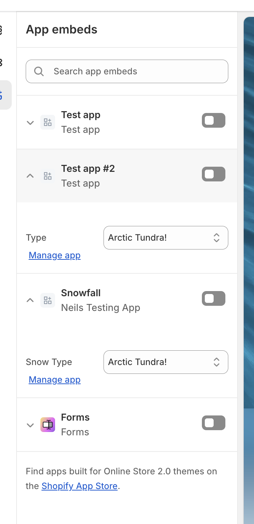Image resolution: width=254 pixels, height=524 pixels.
Task: Open Manage app link under Snowfall
Action: click(x=55, y=380)
